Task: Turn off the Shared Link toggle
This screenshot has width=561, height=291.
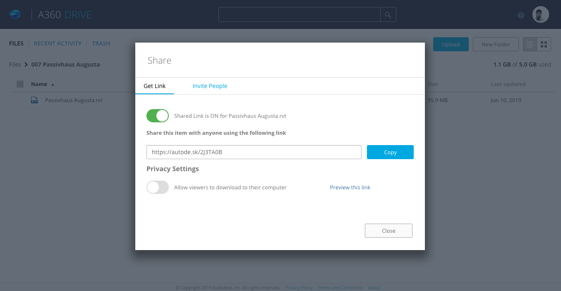Action: point(158,116)
